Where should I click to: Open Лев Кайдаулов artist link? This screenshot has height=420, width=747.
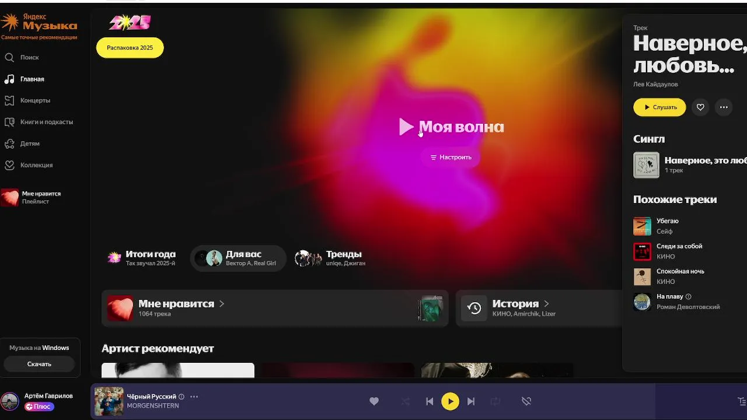(x=655, y=84)
